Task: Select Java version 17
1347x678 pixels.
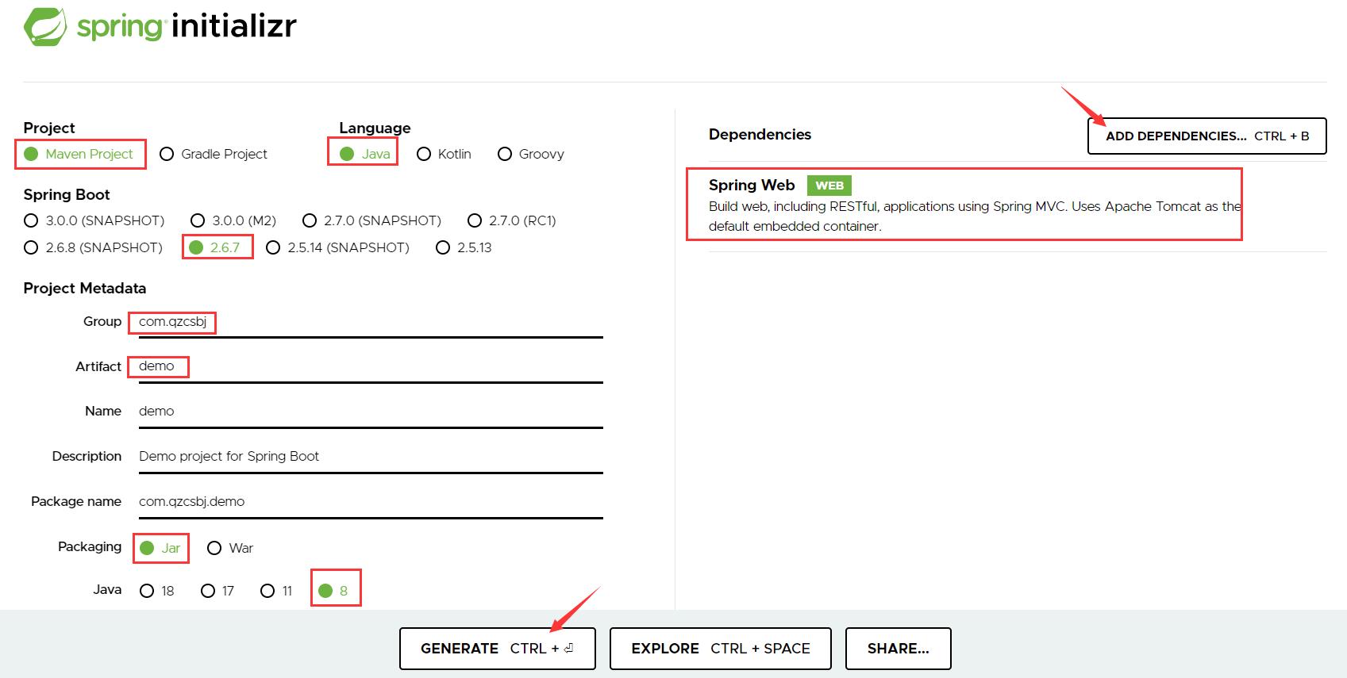Action: click(217, 591)
